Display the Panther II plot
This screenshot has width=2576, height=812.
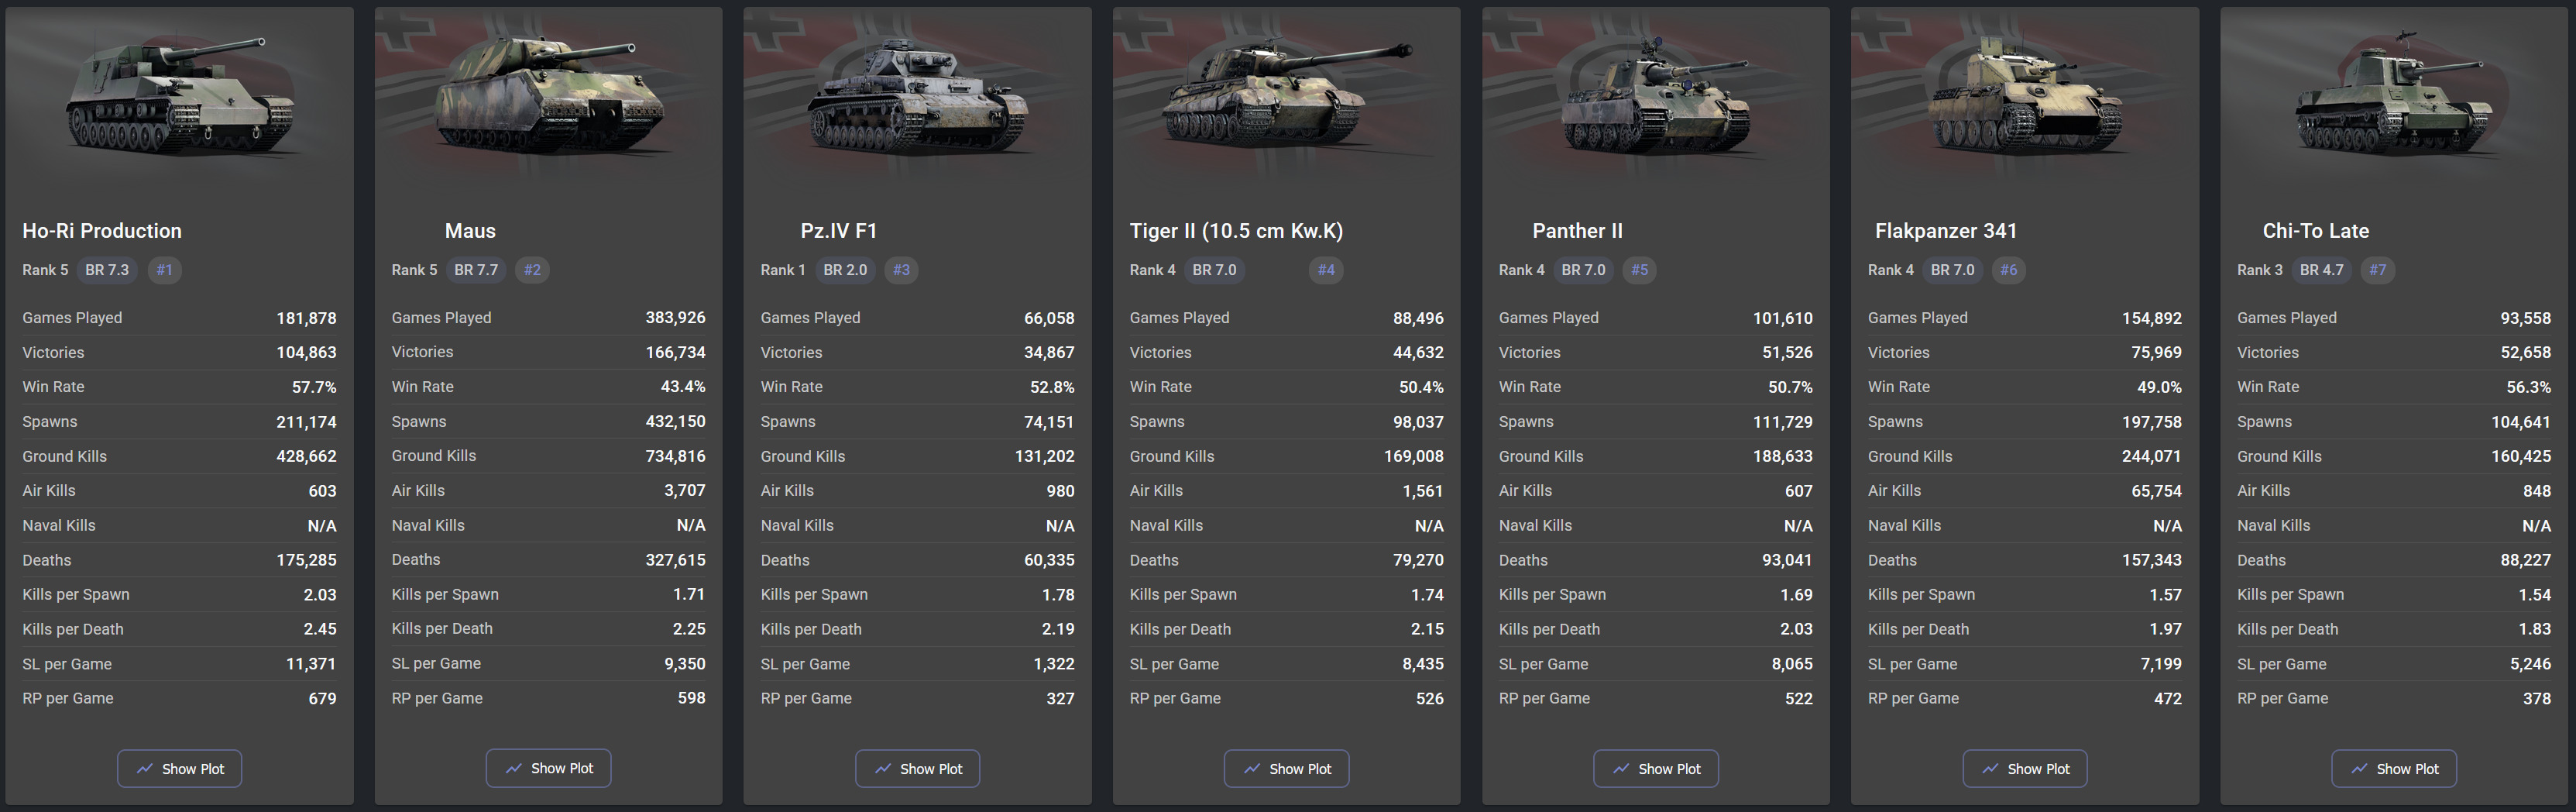click(x=1655, y=768)
